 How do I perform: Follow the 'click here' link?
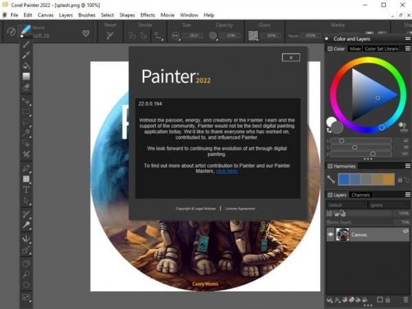[x=227, y=171]
